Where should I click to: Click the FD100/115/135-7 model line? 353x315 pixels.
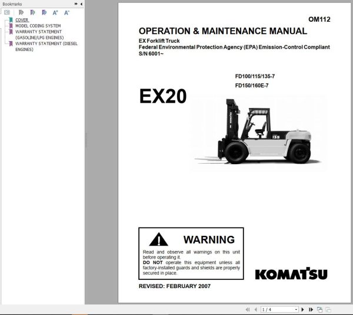255,76
